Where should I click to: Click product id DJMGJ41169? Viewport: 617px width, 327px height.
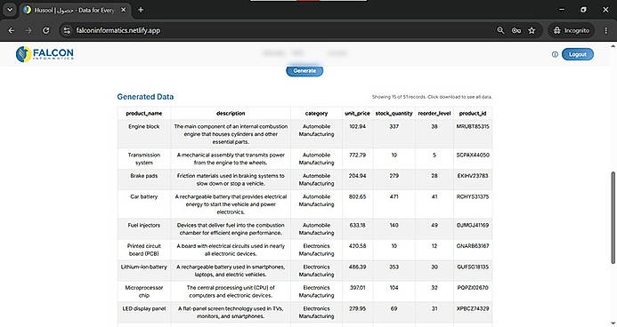[x=473, y=226]
